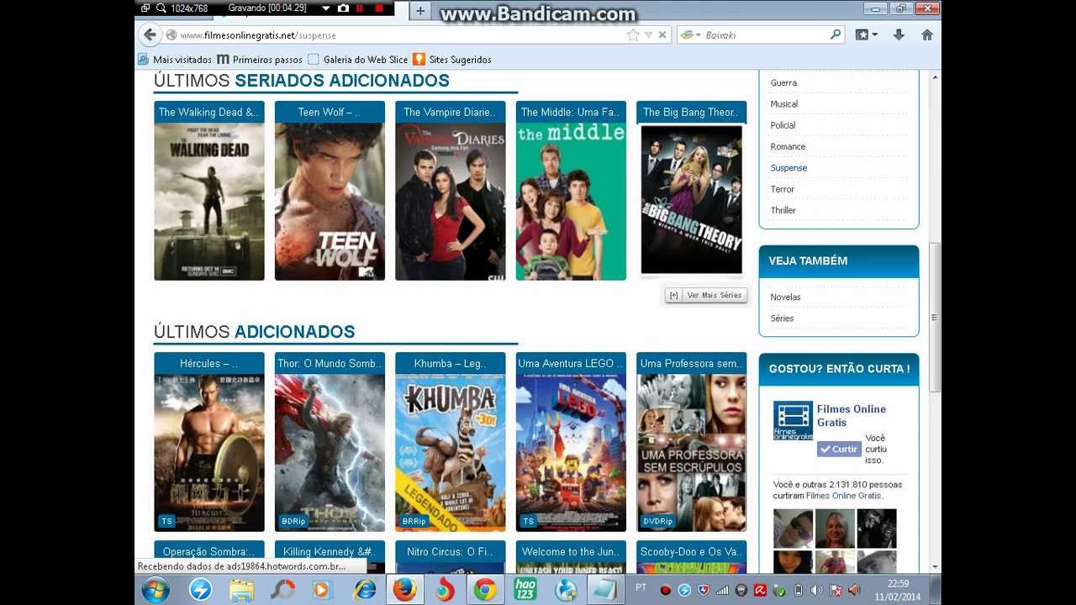Open the Bandicam dropdown arrow
Image resolution: width=1076 pixels, height=605 pixels.
(x=325, y=8)
